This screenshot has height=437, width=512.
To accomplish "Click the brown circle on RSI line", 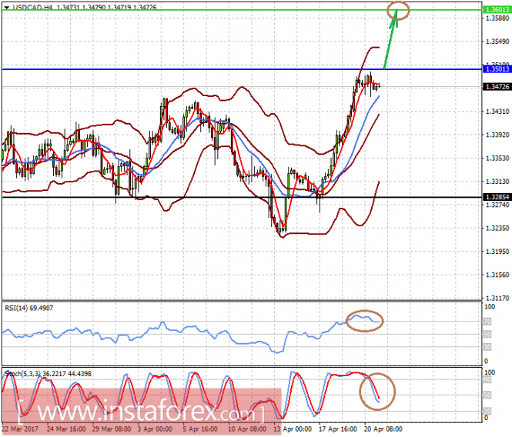I will pyautogui.click(x=364, y=321).
